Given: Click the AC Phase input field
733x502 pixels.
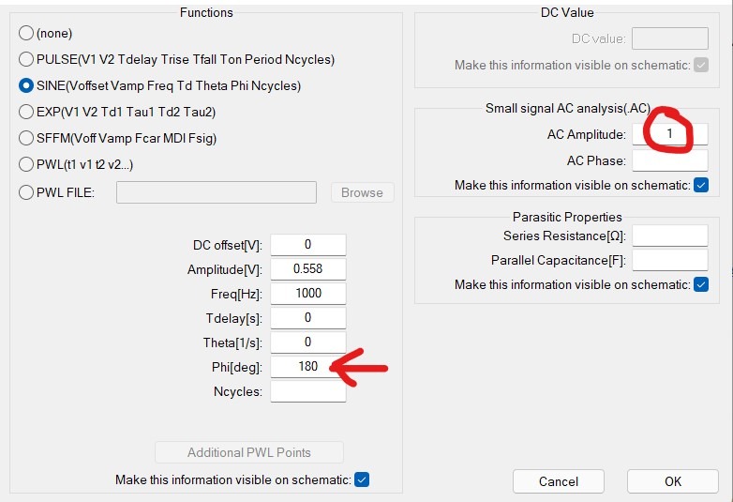Looking at the screenshot, I should tap(670, 160).
